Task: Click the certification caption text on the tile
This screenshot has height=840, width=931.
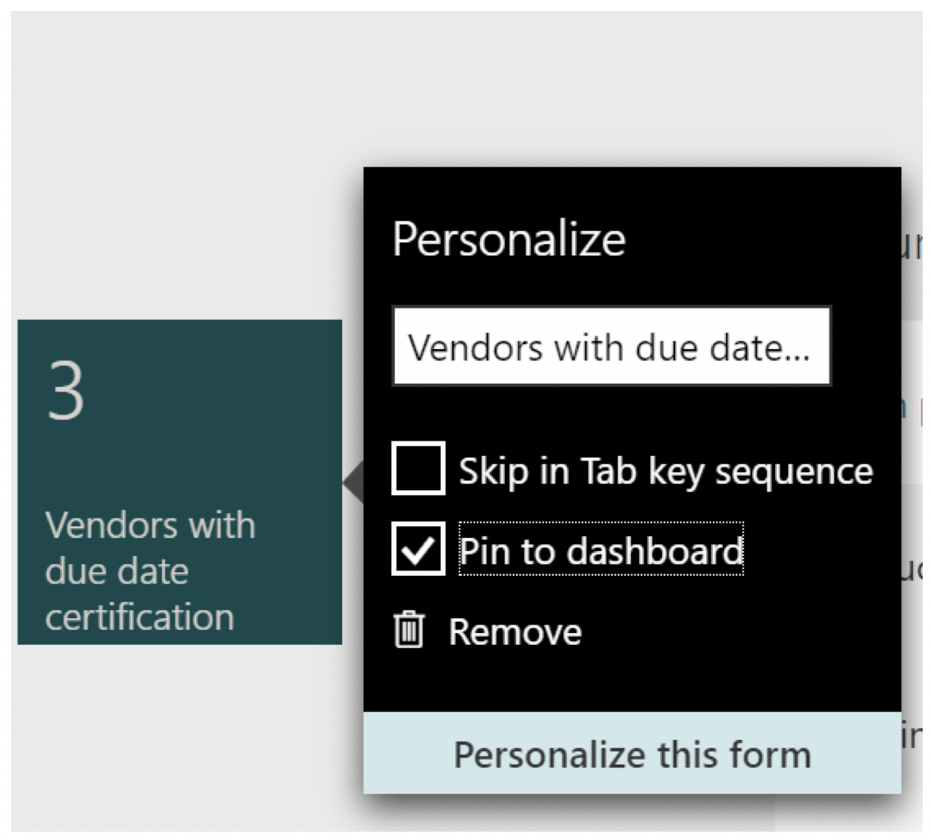Action: tap(140, 617)
